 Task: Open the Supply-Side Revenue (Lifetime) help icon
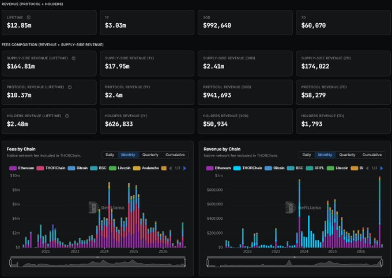click(74, 58)
